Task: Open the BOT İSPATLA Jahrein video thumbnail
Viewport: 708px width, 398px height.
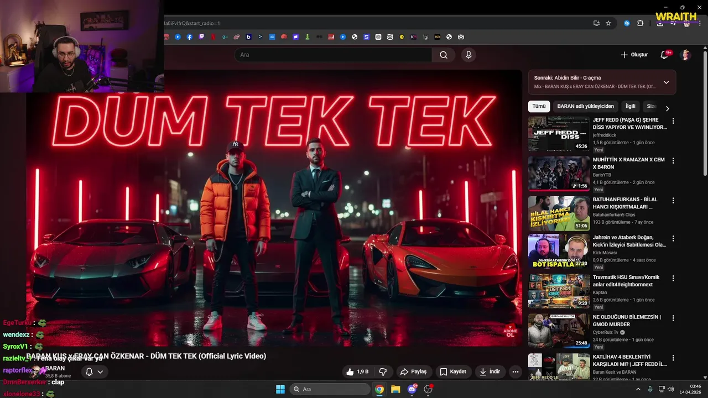Action: (559, 251)
